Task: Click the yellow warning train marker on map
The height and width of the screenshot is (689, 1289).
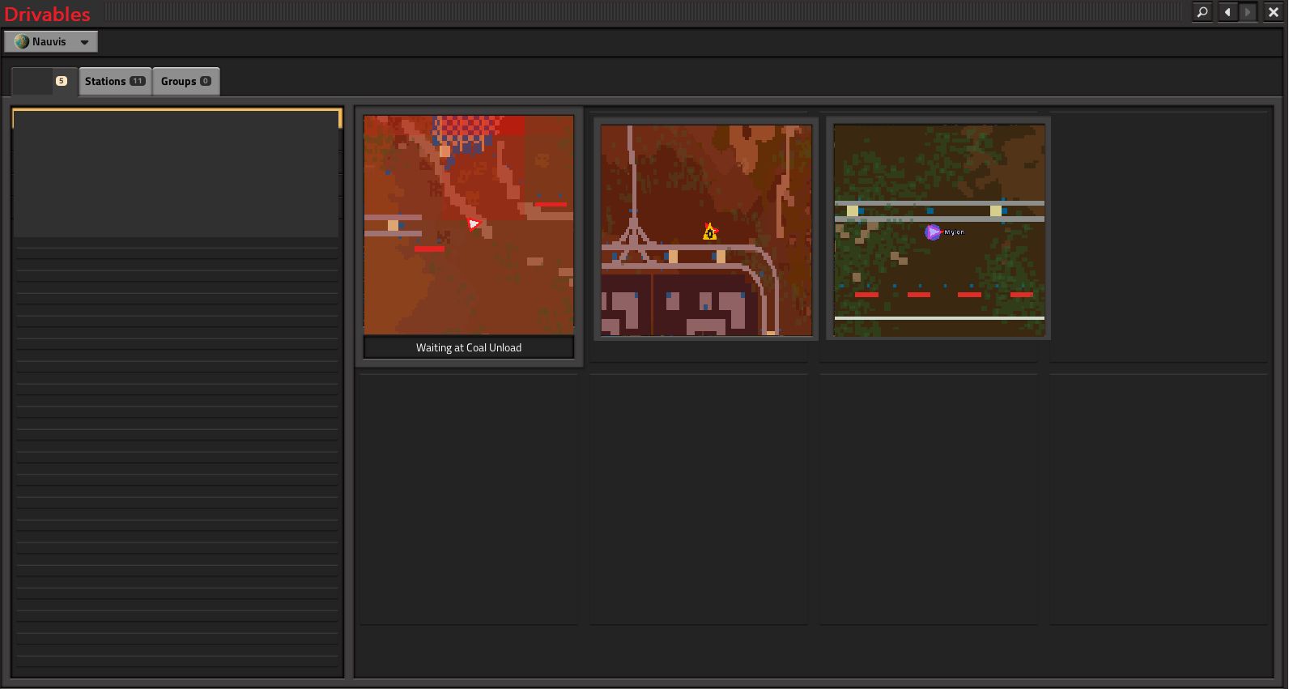Action: coord(710,232)
